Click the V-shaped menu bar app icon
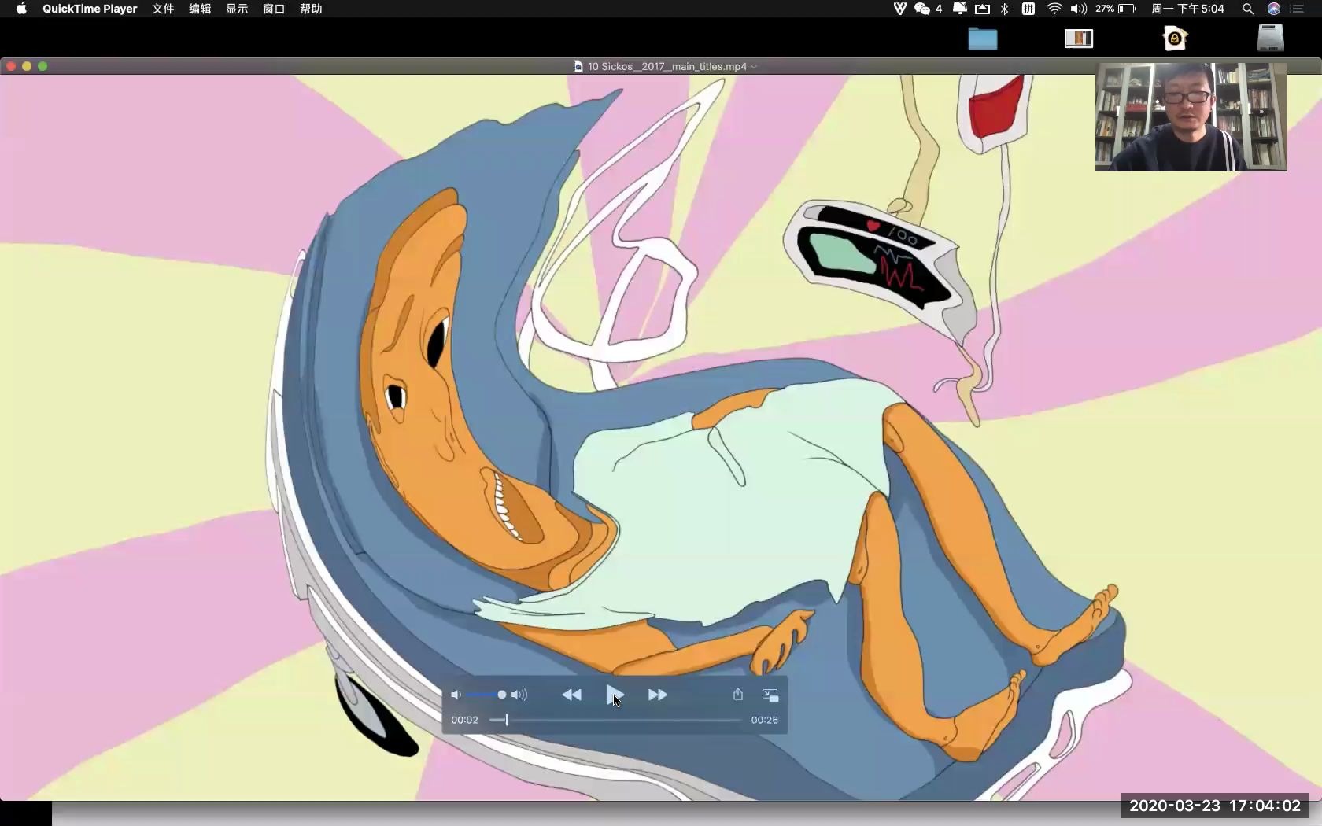 click(x=899, y=9)
